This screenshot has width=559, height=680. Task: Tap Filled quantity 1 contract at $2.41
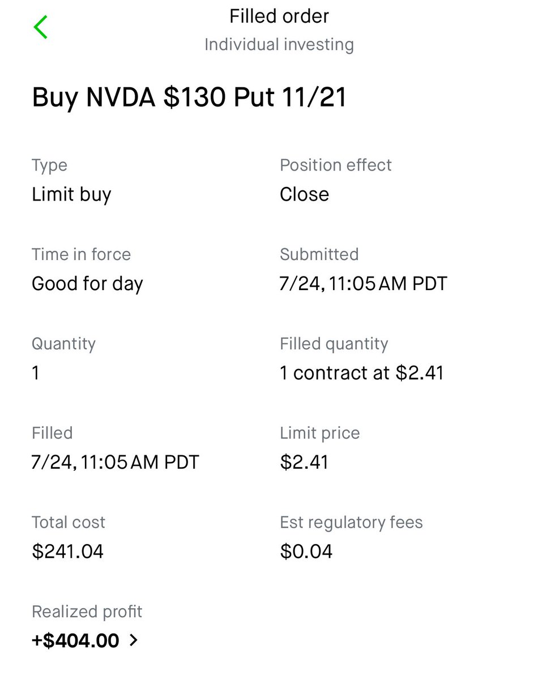point(362,373)
